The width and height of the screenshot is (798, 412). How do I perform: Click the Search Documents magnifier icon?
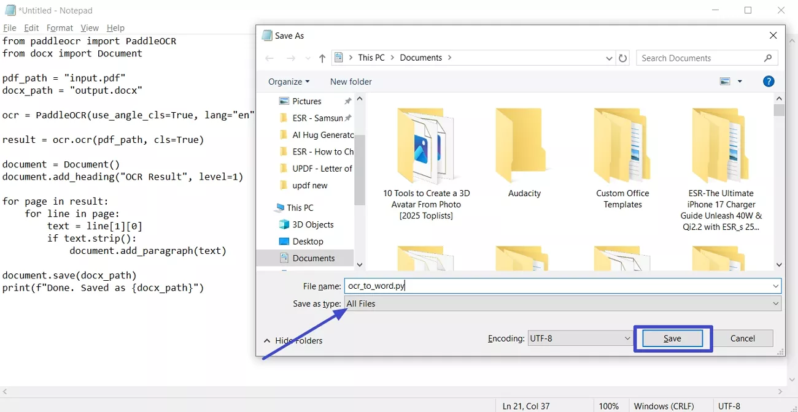tap(768, 58)
